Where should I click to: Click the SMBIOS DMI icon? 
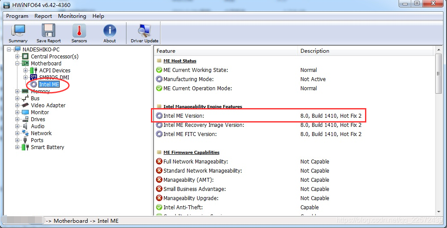coord(34,77)
